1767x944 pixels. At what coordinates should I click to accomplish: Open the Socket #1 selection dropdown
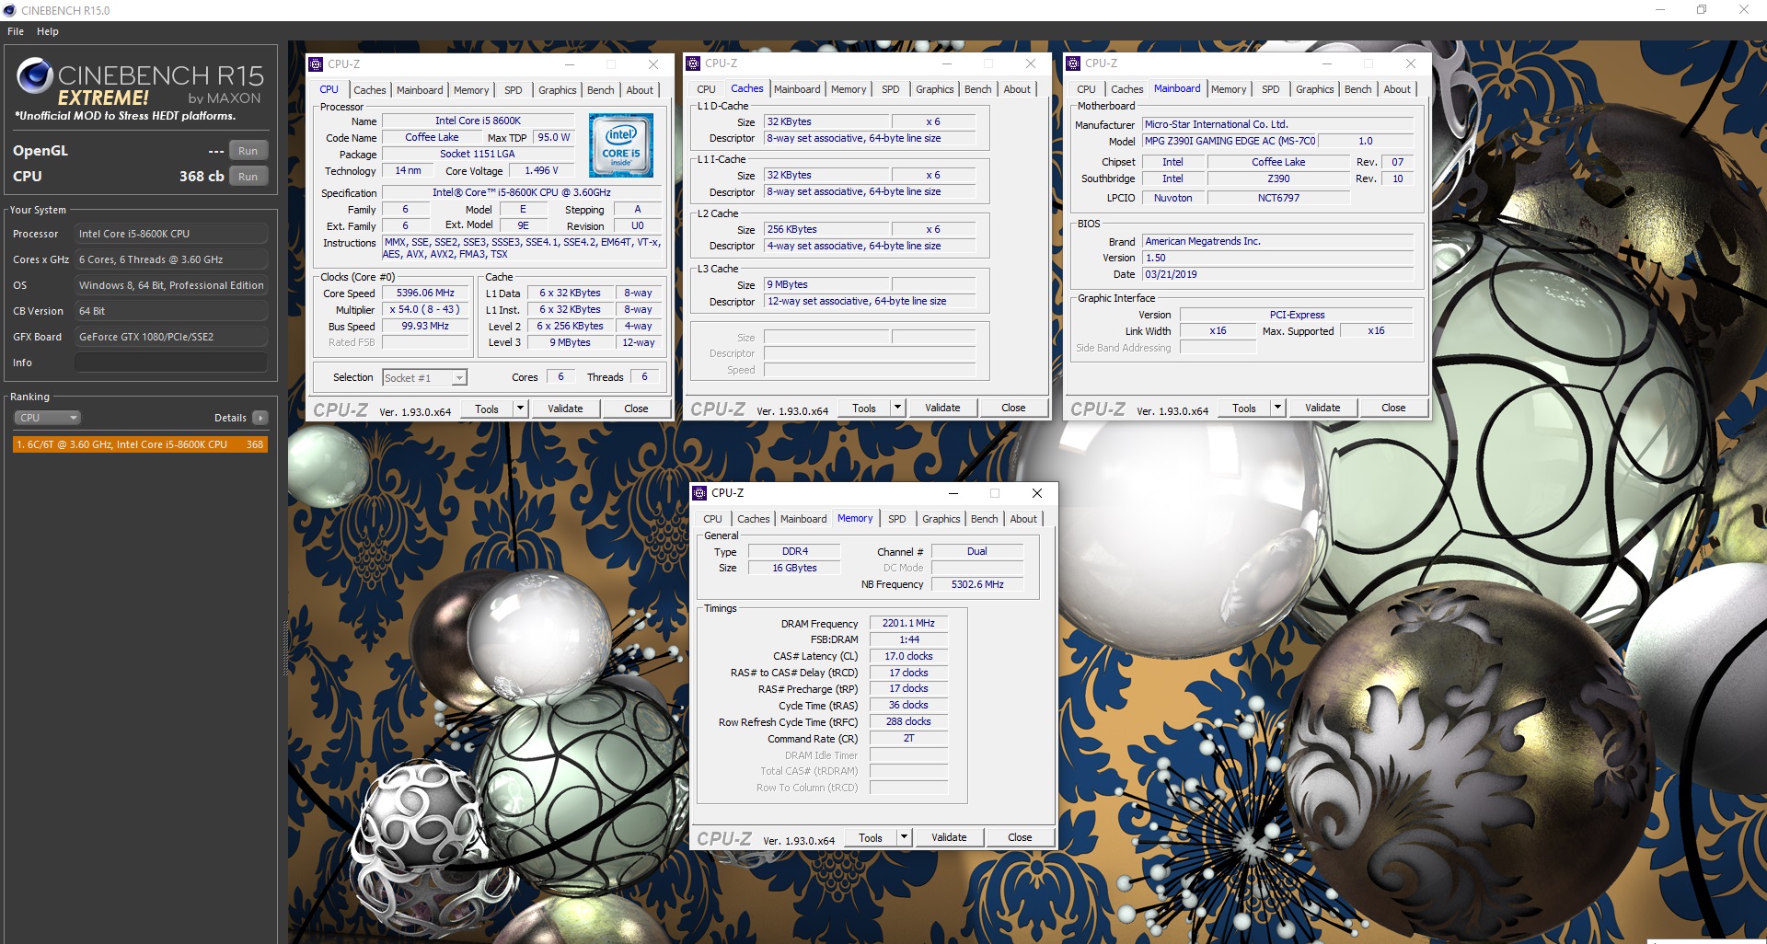pyautogui.click(x=425, y=378)
